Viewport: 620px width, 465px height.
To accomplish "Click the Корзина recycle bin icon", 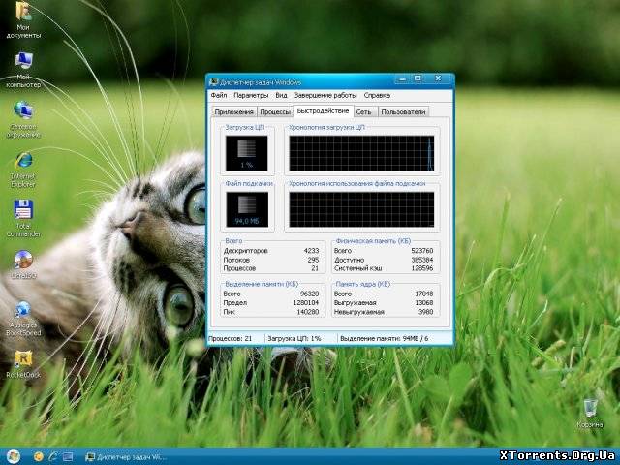I will (590, 408).
